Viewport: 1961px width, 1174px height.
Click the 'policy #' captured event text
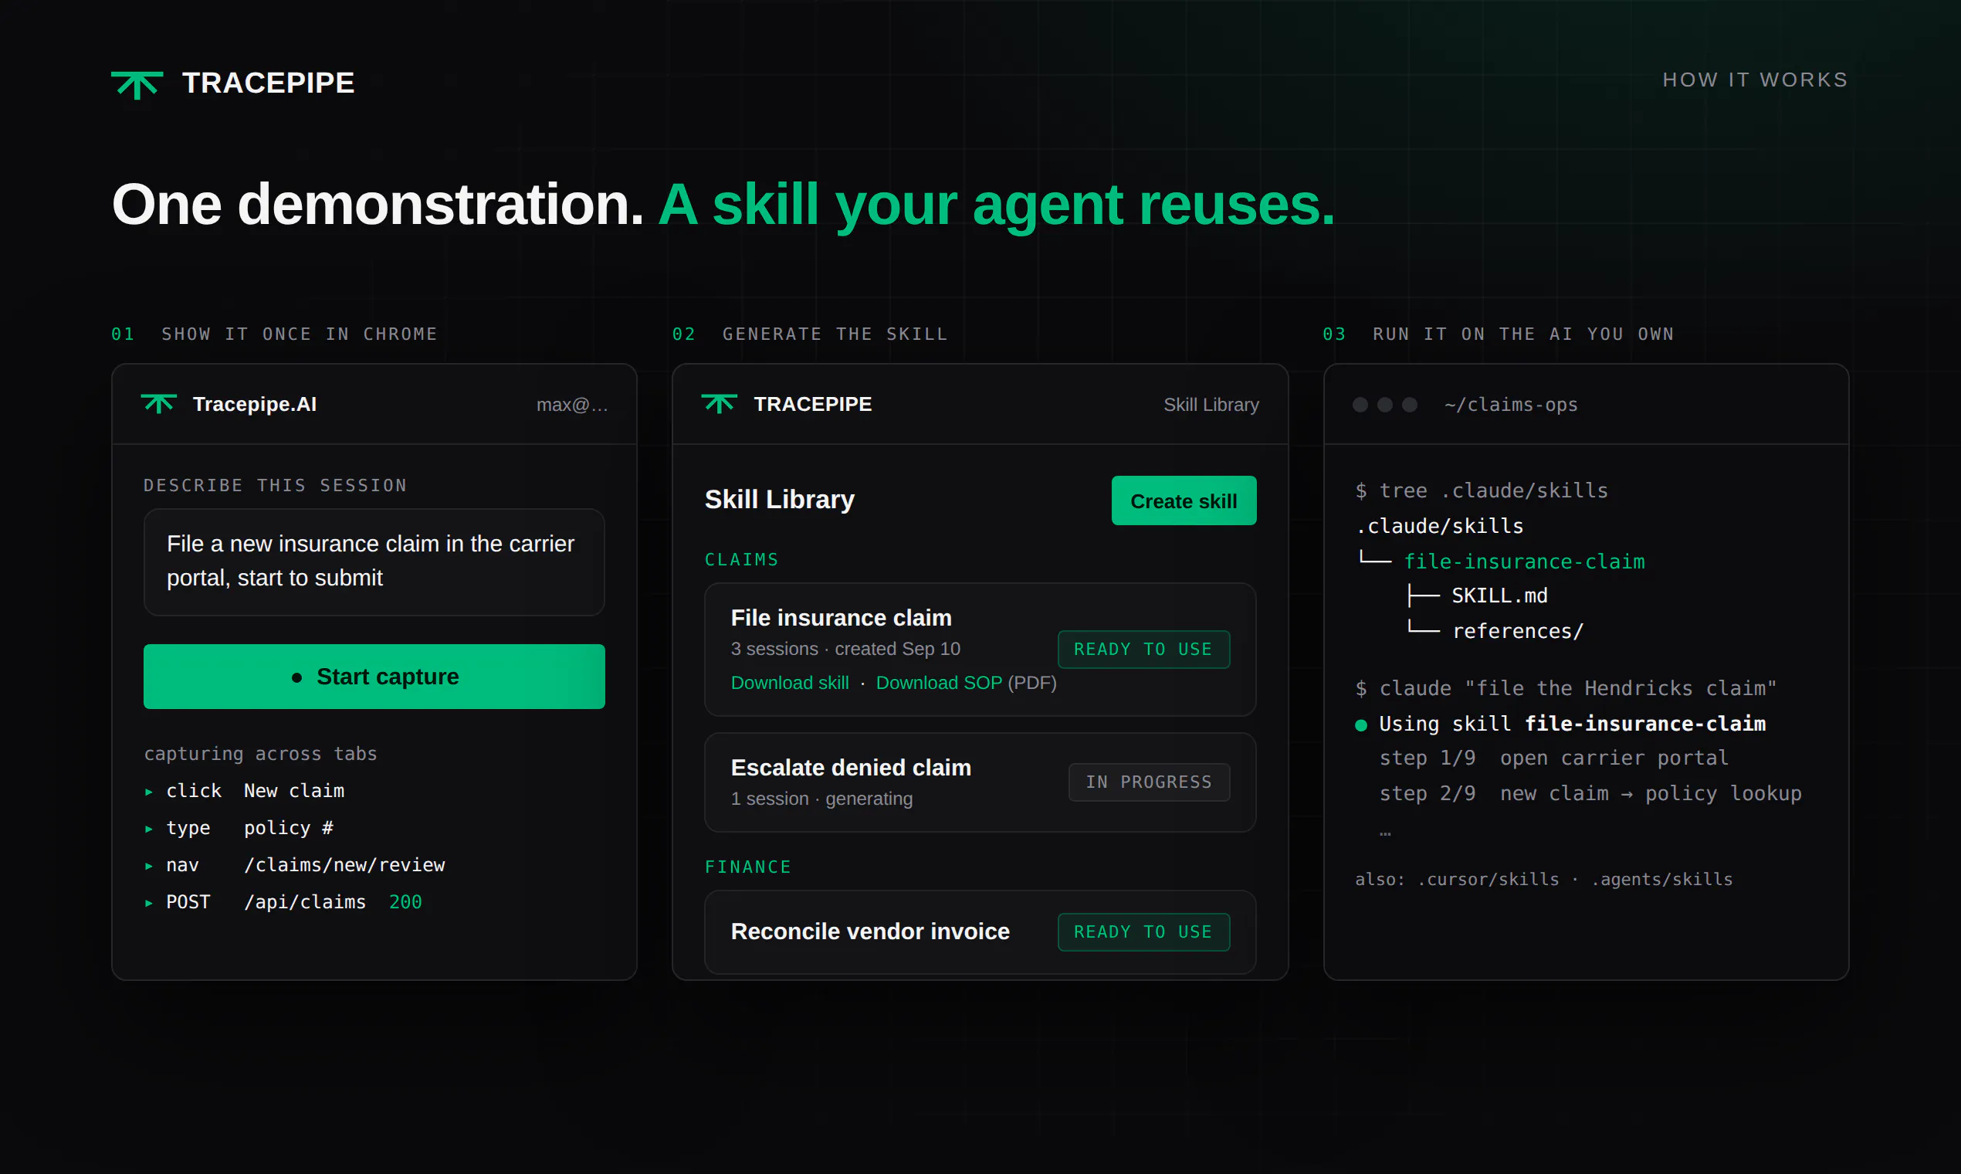coord(289,828)
